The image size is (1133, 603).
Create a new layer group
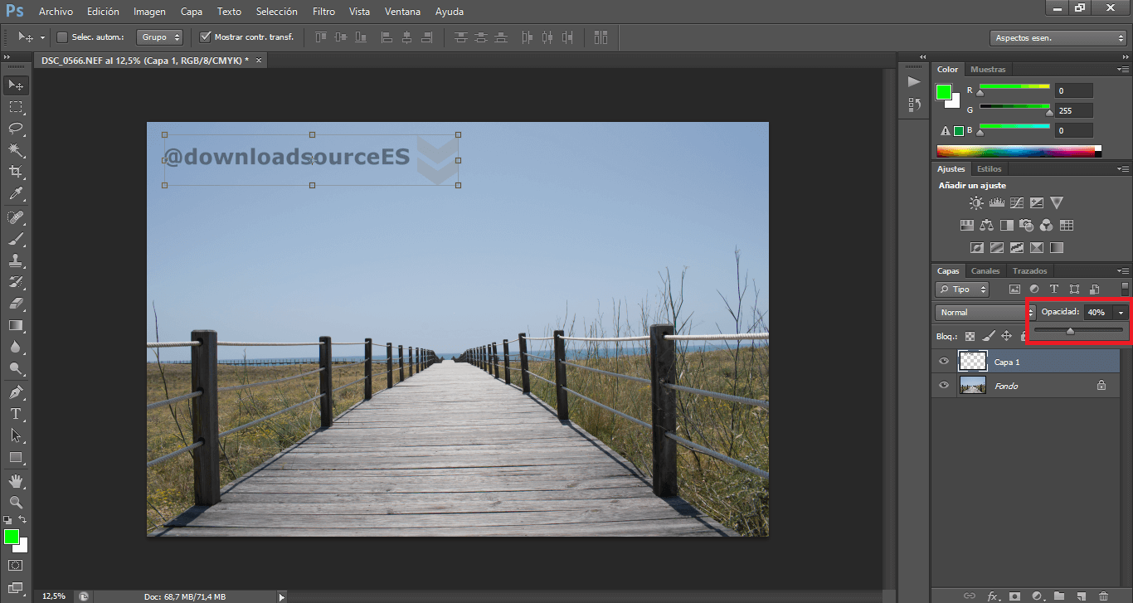tap(1059, 596)
